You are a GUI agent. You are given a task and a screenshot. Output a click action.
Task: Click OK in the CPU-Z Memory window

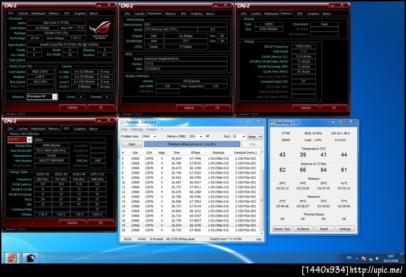pos(334,108)
